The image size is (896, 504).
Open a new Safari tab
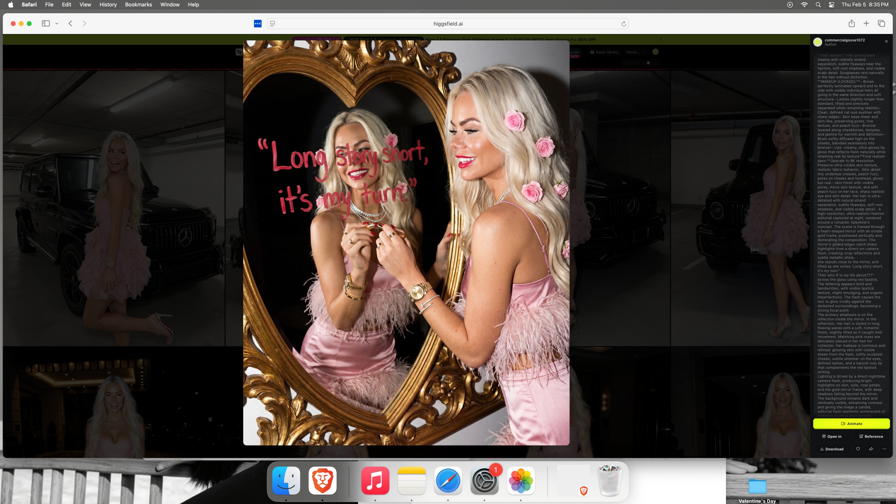coord(867,23)
